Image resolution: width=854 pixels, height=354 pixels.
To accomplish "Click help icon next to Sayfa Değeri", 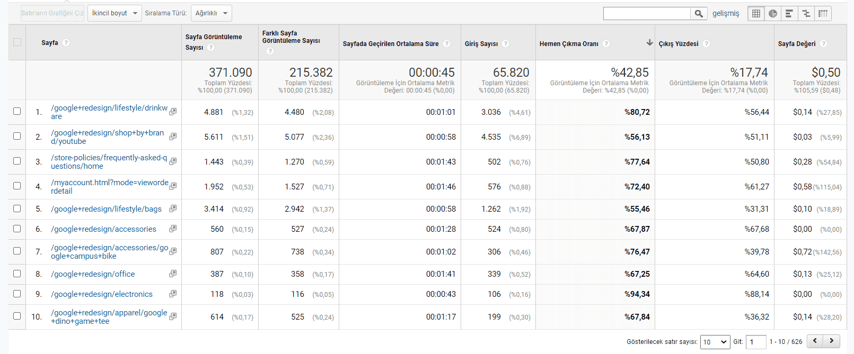I will point(823,44).
